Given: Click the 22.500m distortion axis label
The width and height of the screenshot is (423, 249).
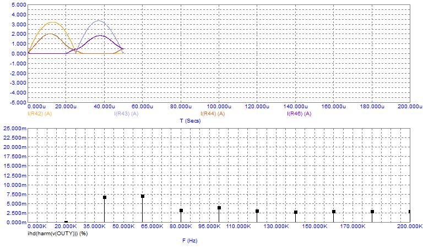Looking at the screenshot, I should (x=15, y=138).
